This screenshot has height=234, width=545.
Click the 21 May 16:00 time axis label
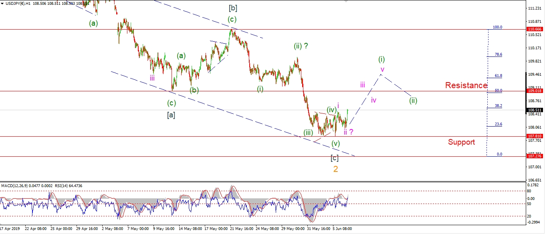(242, 229)
